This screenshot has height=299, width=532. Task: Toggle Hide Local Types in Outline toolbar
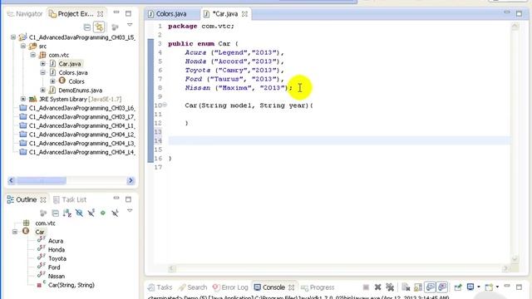pos(115,213)
